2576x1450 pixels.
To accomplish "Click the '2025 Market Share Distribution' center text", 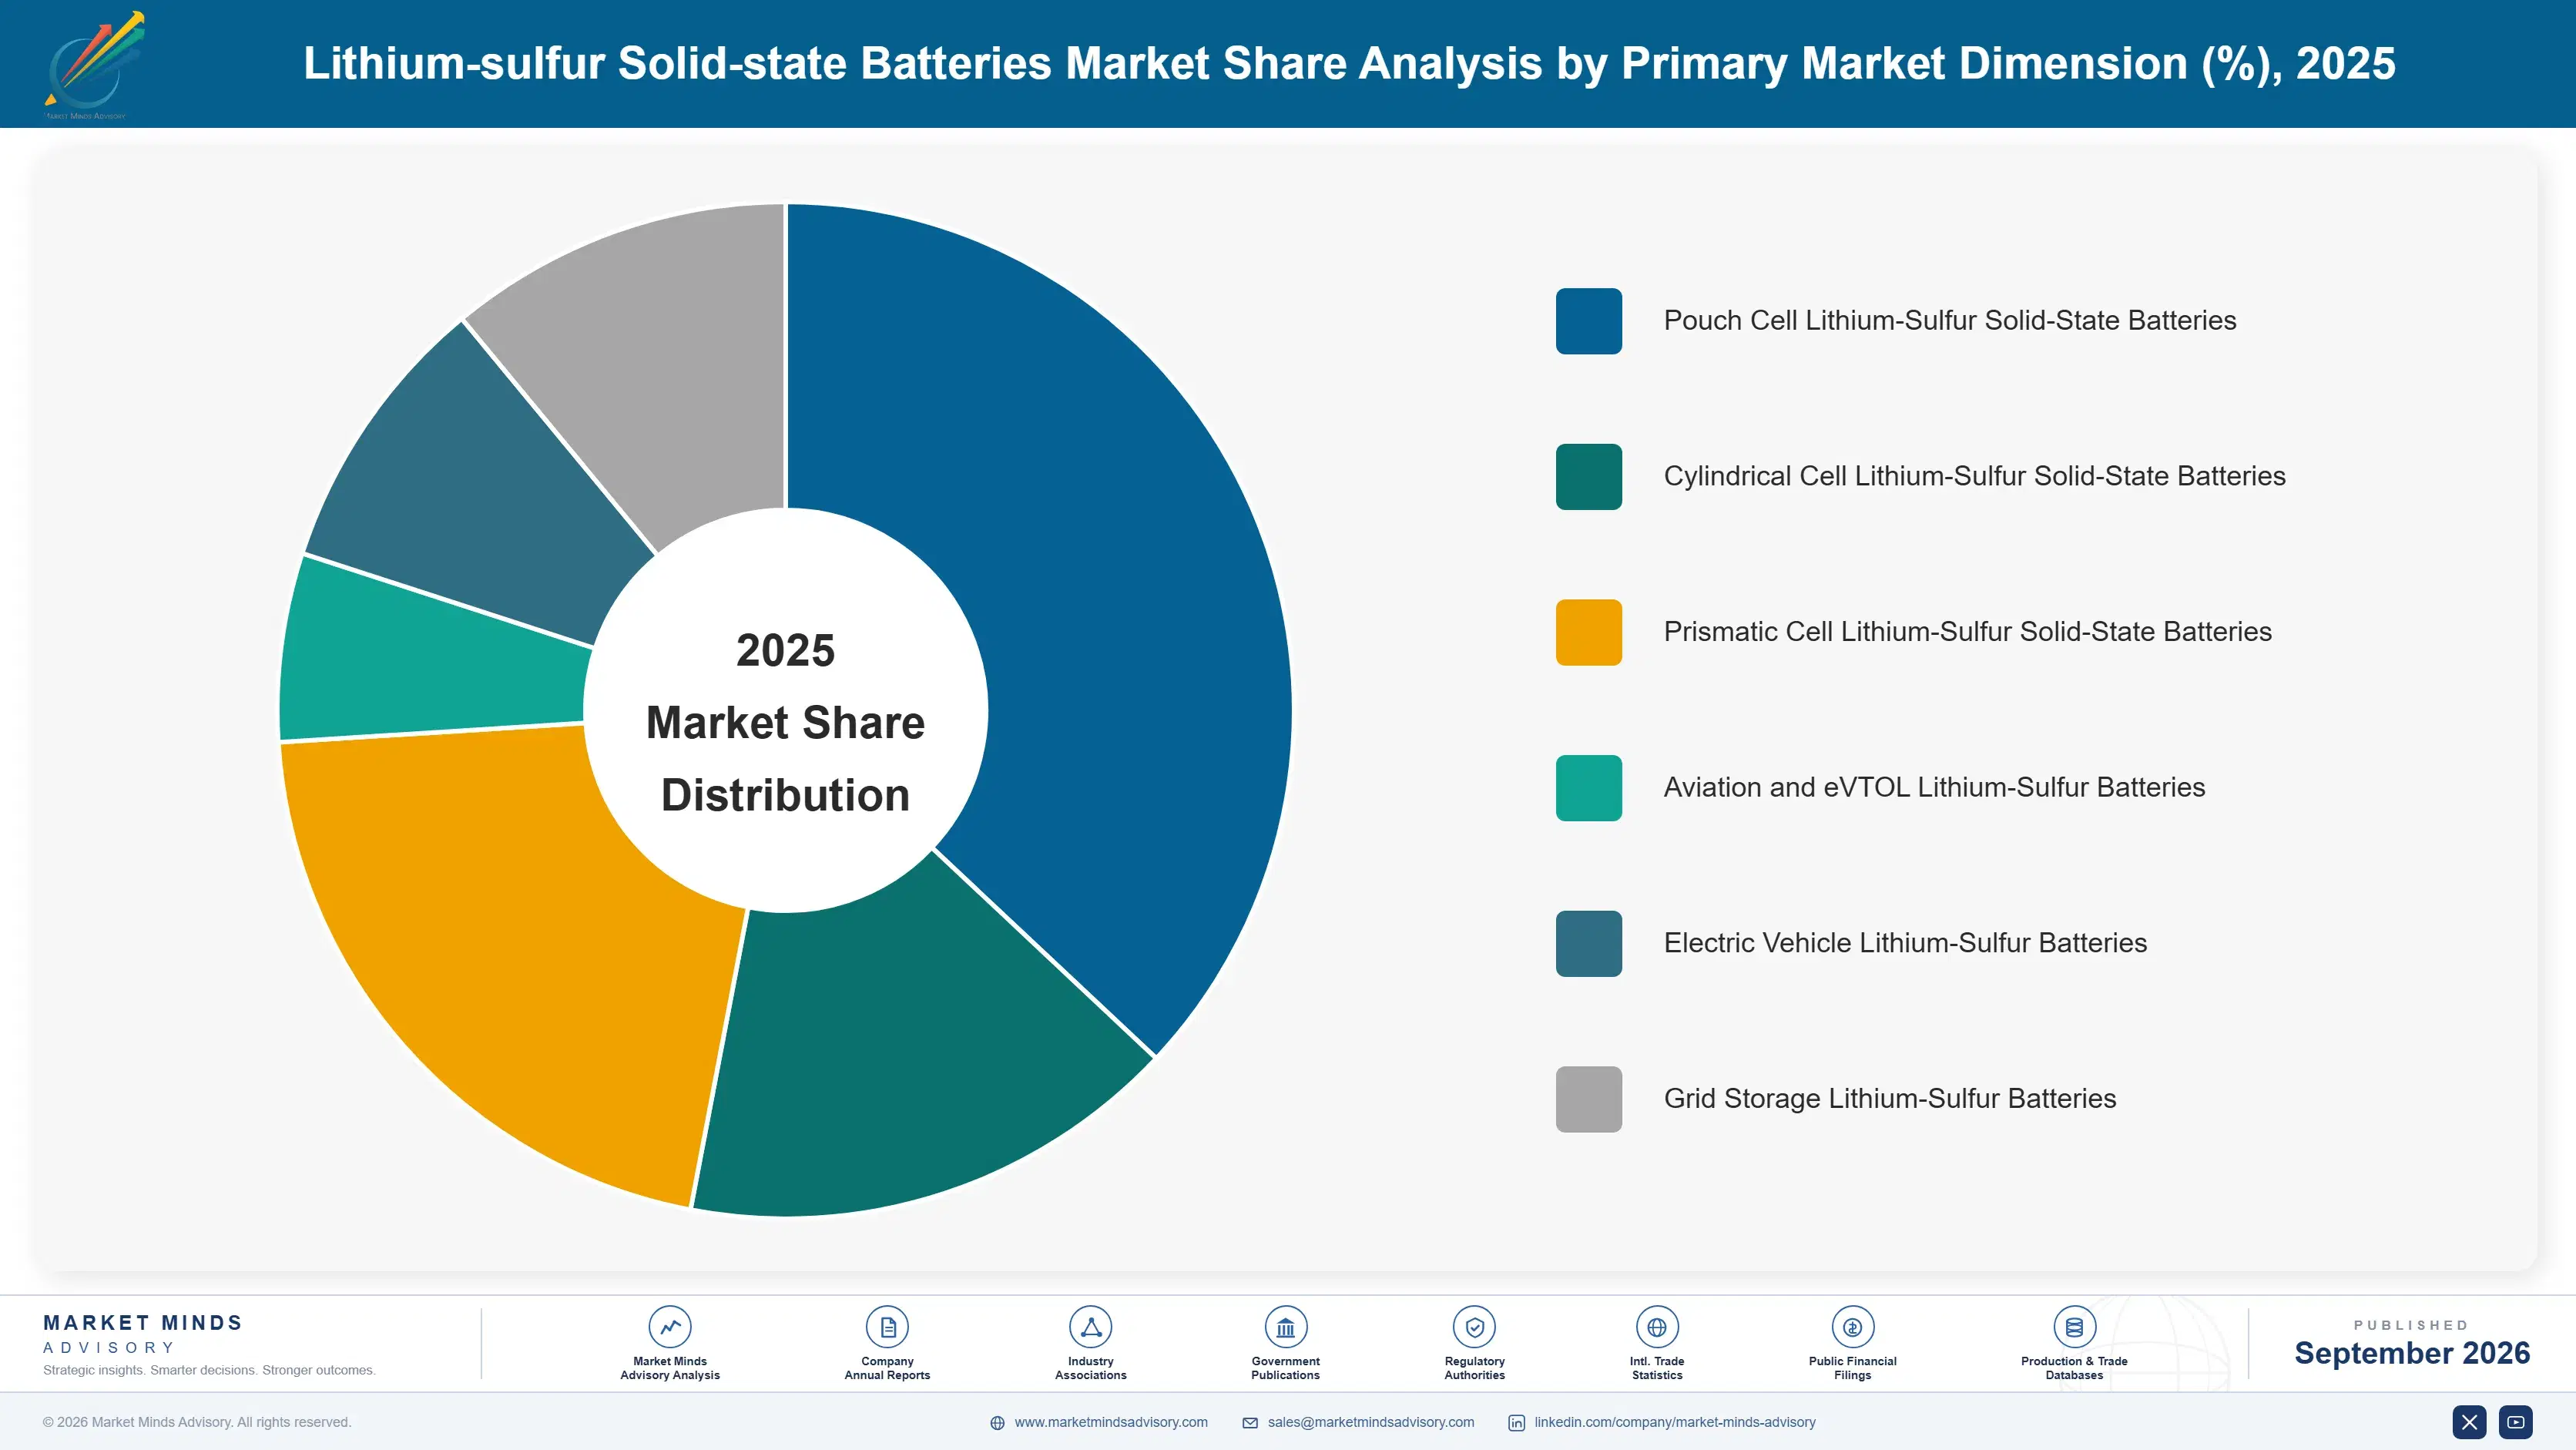I will click(x=785, y=723).
